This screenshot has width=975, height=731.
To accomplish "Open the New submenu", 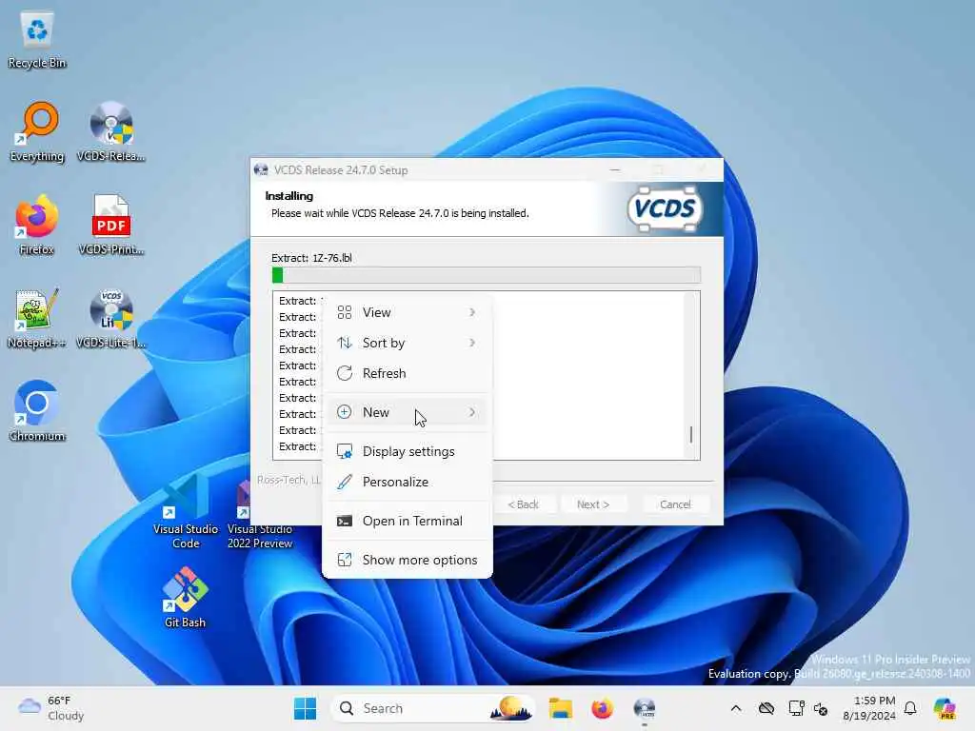I will click(407, 412).
